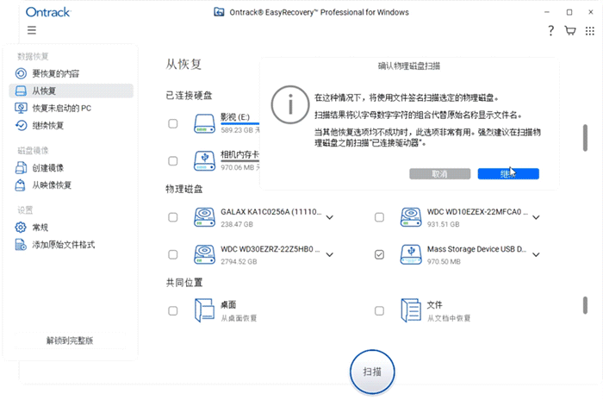Click the Ontrack logo
Image resolution: width=603 pixels, height=400 pixels.
click(48, 12)
